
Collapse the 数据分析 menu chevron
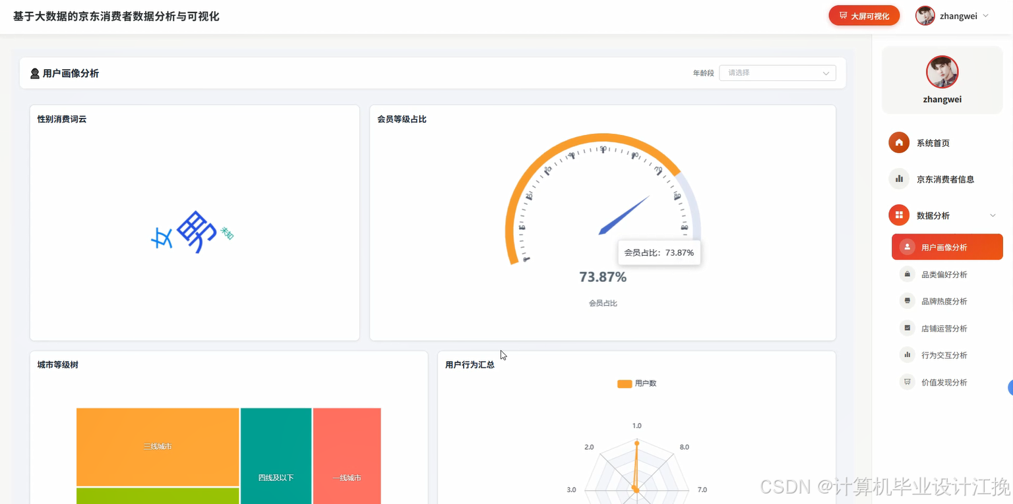pos(993,215)
